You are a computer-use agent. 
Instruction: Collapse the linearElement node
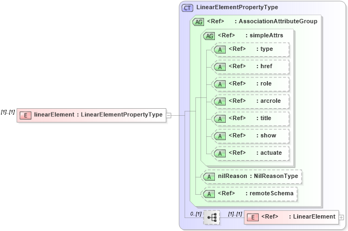(x=169, y=115)
